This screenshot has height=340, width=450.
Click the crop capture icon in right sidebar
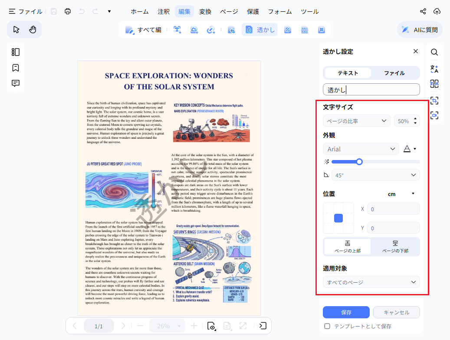434,101
